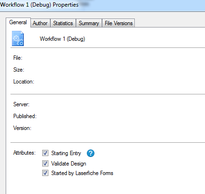Click the File: field label
Image resolution: width=205 pixels, height=194 pixels.
coord(18,58)
